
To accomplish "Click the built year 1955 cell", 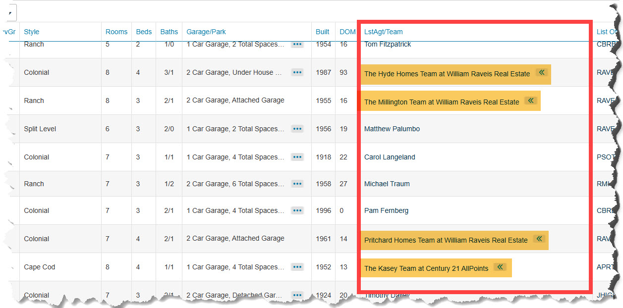I will click(x=323, y=101).
